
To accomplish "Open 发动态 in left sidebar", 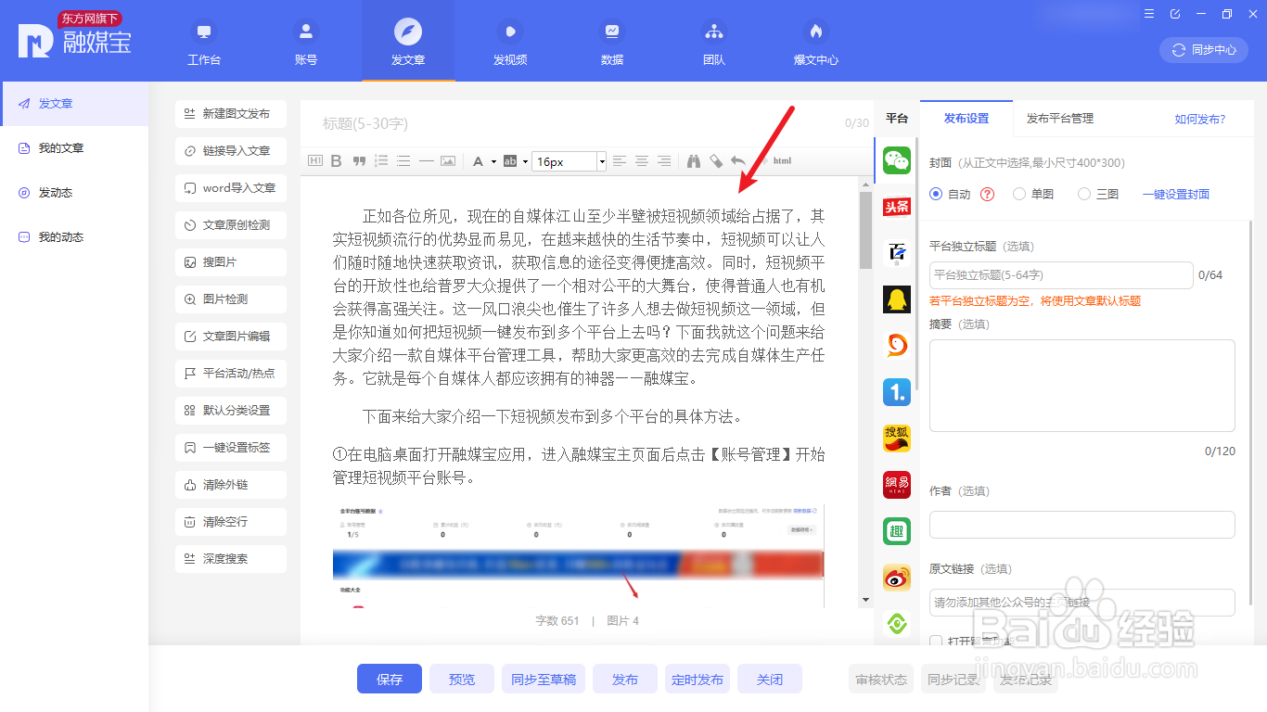I will tap(74, 193).
